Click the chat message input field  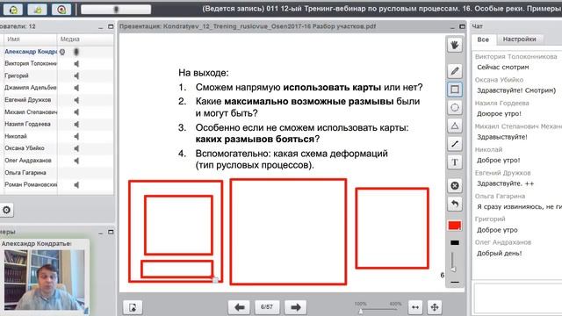coord(518,298)
